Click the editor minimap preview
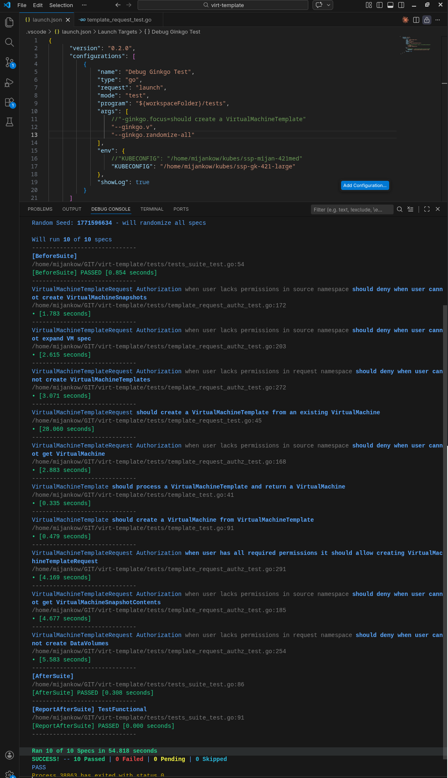 click(416, 45)
